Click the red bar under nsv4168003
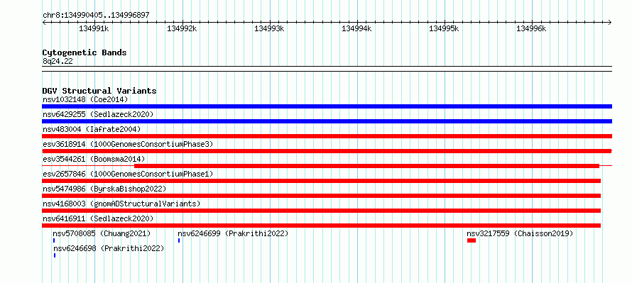Viewport: 632px width, 283px height. pyautogui.click(x=321, y=211)
